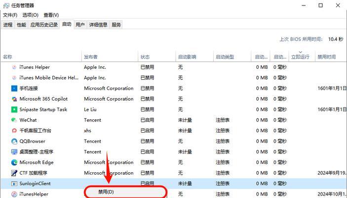Click the WeChat app icon
This screenshot has height=198, width=347.
(x=14, y=120)
